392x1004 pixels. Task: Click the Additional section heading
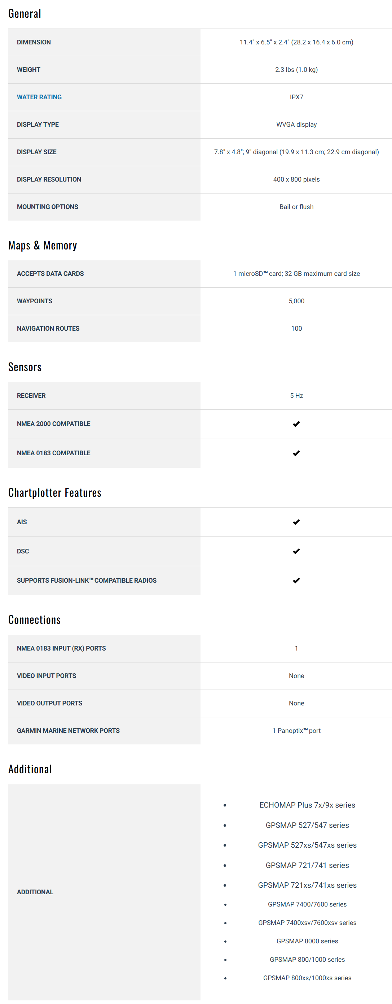pyautogui.click(x=30, y=769)
